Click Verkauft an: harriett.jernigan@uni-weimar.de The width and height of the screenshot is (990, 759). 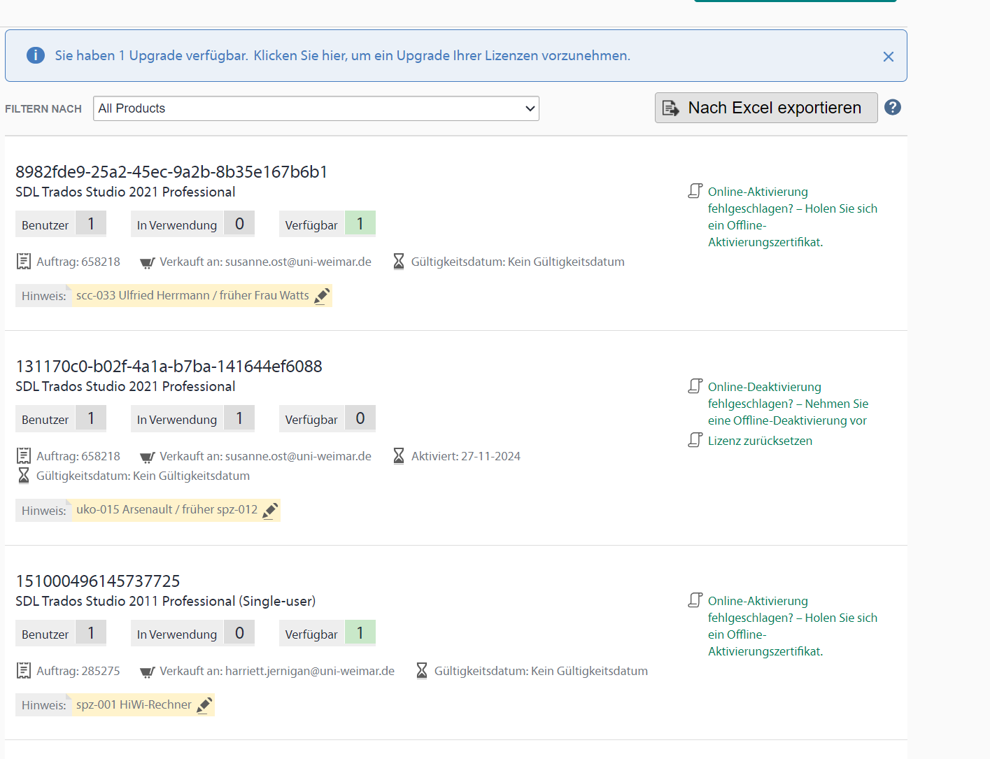click(x=277, y=671)
